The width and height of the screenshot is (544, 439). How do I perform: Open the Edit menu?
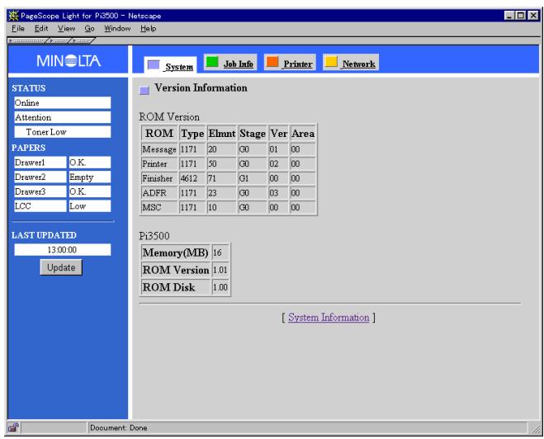[41, 28]
